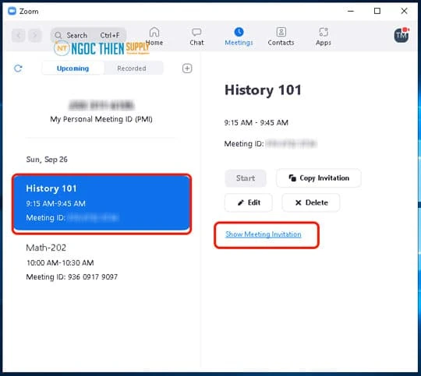Viewport: 421px width, 376px height.
Task: Click the Start meeting button
Action: pyautogui.click(x=246, y=178)
